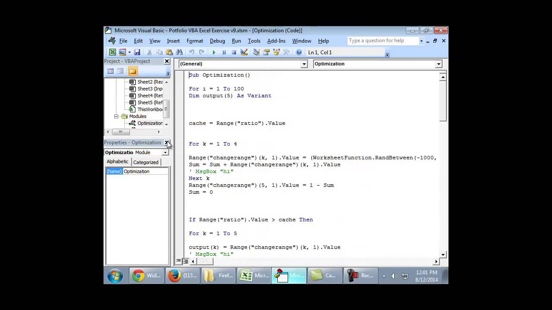Collapse the Modules folder node

point(116,116)
